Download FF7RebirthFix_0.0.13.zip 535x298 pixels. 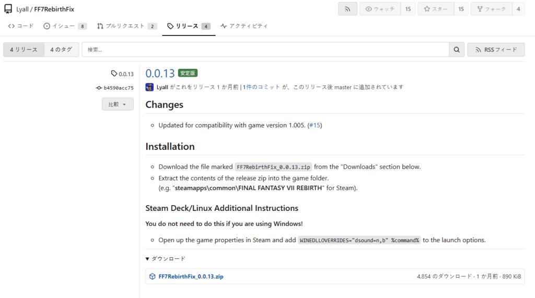[x=191, y=277]
